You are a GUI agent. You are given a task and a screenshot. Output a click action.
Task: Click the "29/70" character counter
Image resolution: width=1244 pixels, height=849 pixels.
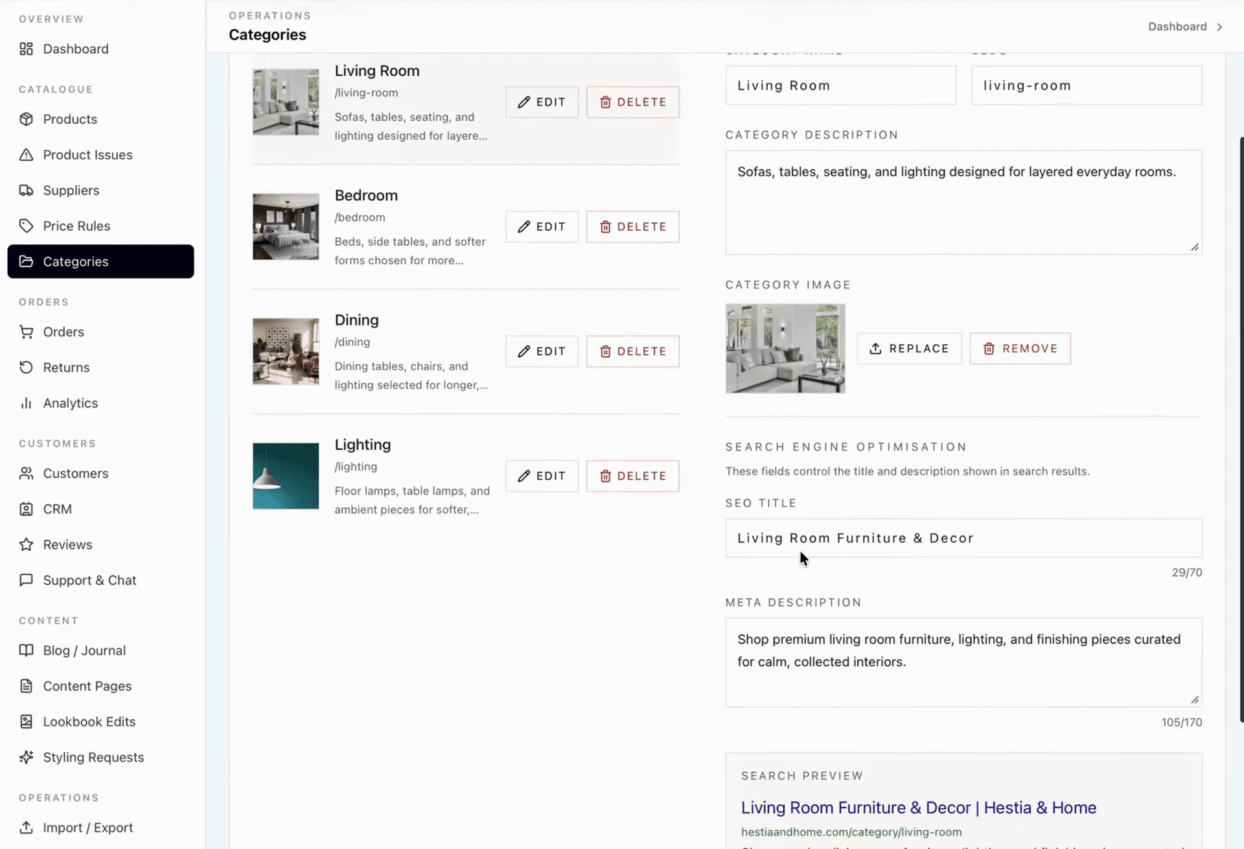(x=1186, y=573)
